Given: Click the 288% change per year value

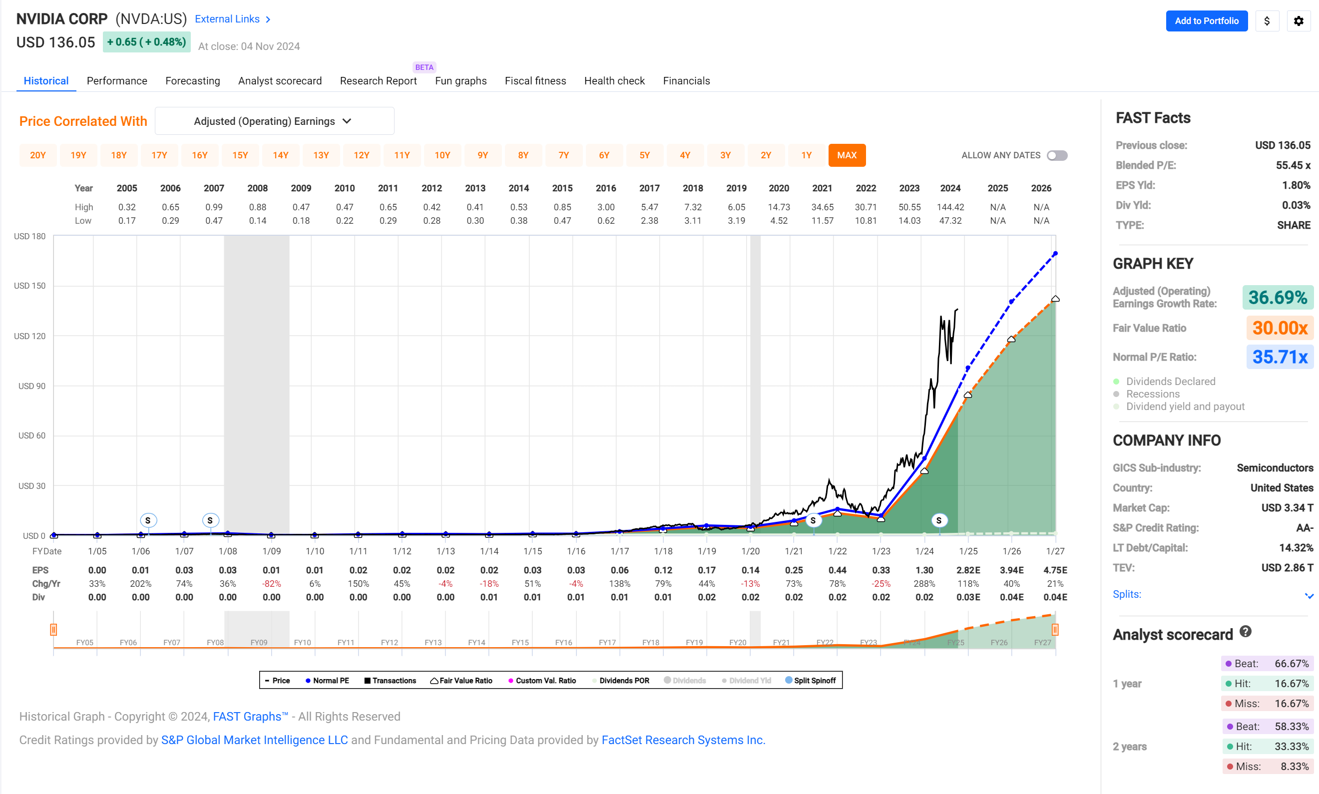Looking at the screenshot, I should [924, 584].
